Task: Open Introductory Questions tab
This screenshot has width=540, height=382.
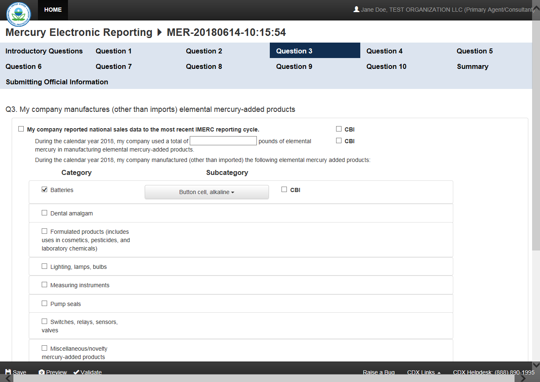Action: tap(44, 51)
